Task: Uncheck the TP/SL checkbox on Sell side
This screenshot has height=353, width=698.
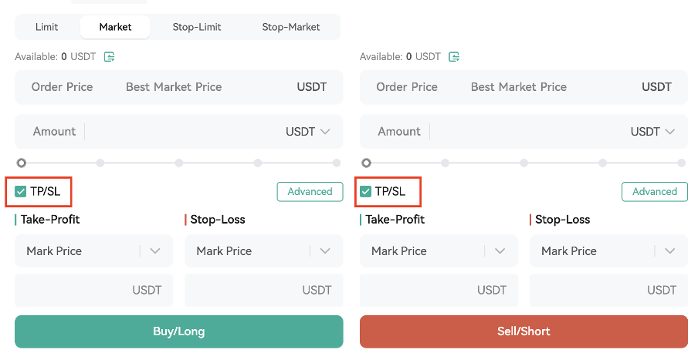Action: pyautogui.click(x=366, y=191)
